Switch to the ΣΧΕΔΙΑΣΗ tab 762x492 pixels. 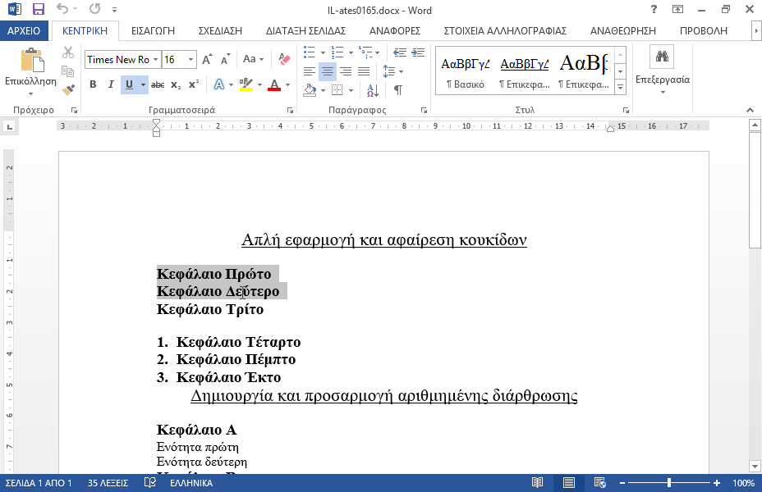point(220,30)
